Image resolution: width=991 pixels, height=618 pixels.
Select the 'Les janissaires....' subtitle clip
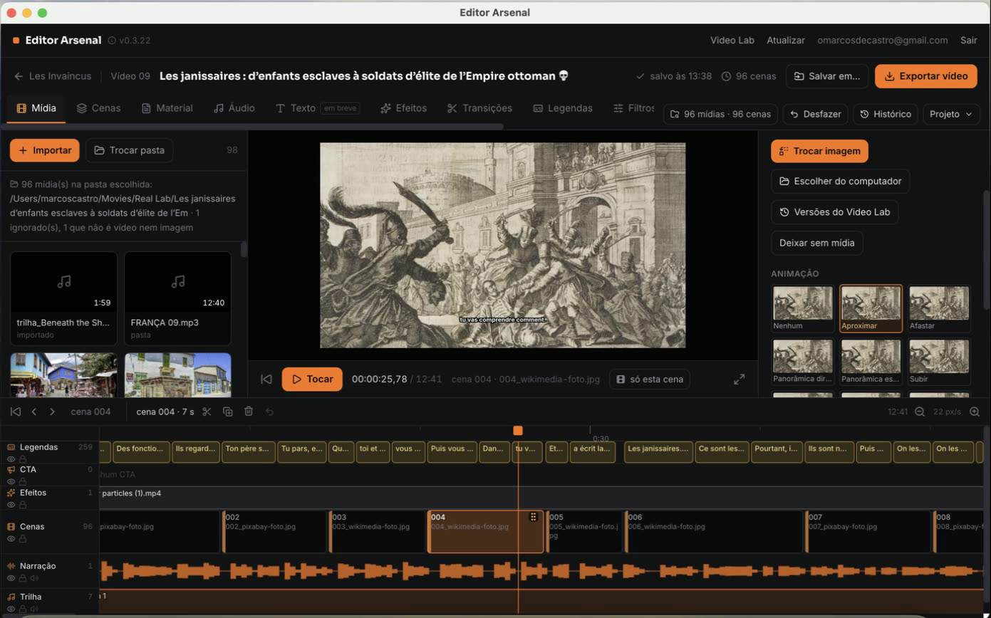pos(658,452)
